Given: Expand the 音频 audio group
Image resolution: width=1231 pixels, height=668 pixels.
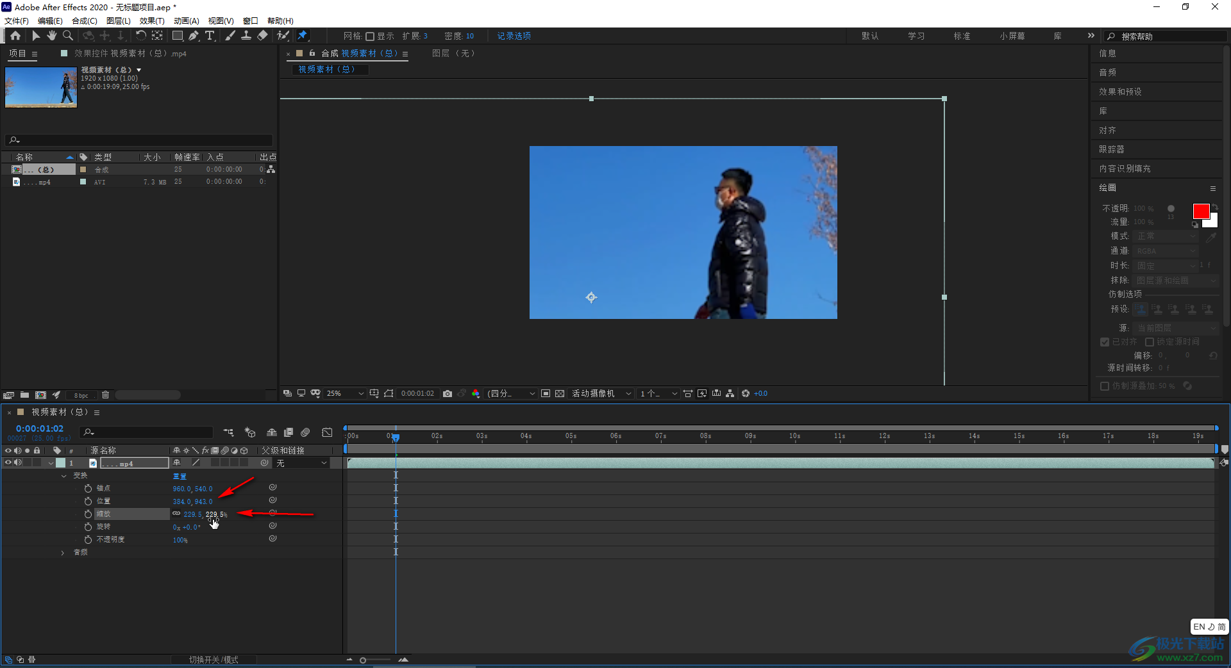Looking at the screenshot, I should [63, 553].
